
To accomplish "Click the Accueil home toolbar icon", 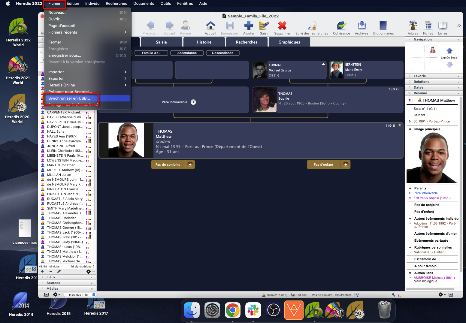I will click(210, 26).
